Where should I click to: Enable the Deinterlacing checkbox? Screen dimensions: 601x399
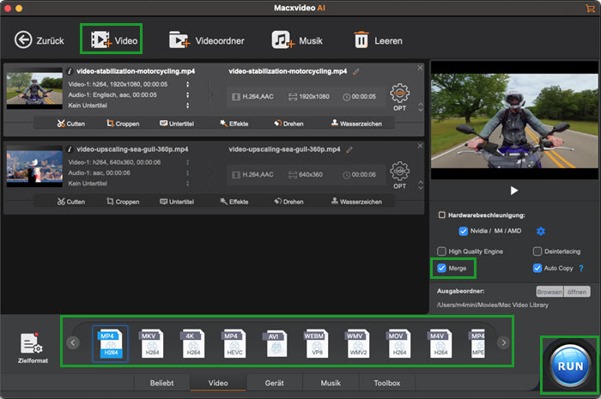point(537,251)
